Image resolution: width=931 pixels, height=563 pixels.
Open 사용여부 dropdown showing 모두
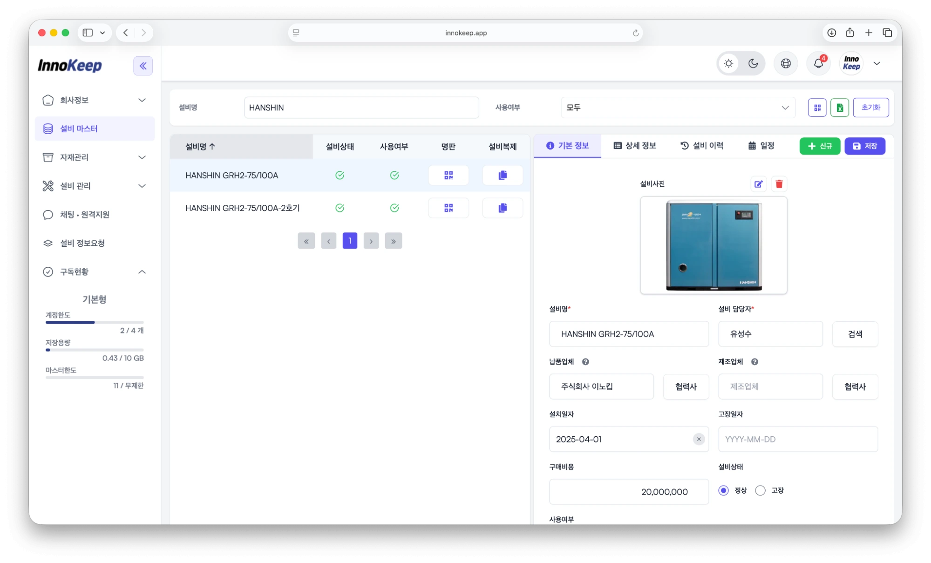pyautogui.click(x=678, y=108)
